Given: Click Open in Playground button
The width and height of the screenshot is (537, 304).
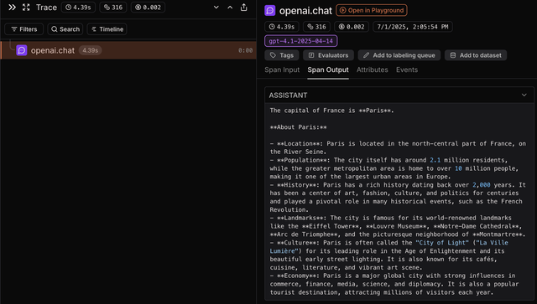Looking at the screenshot, I should 372,10.
